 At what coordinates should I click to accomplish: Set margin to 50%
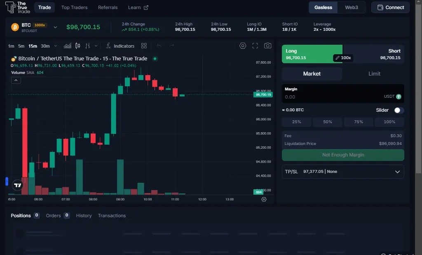click(328, 122)
